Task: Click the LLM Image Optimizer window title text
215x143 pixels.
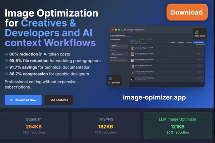Action: 133,30
